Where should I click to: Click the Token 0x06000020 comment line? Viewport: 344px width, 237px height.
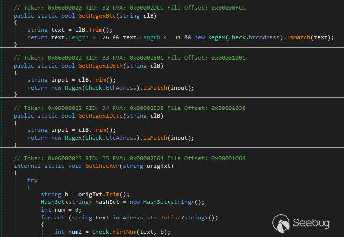click(130, 8)
